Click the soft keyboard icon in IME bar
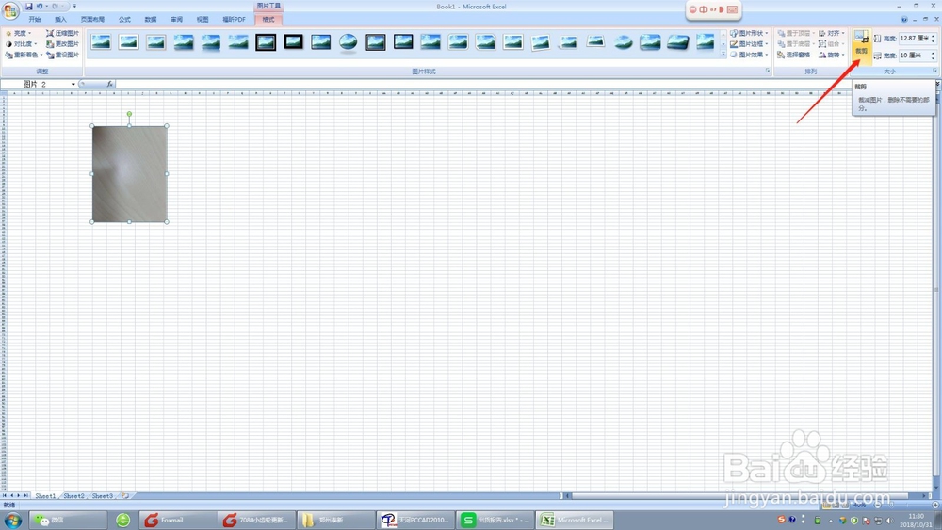The image size is (942, 530). 732,9
